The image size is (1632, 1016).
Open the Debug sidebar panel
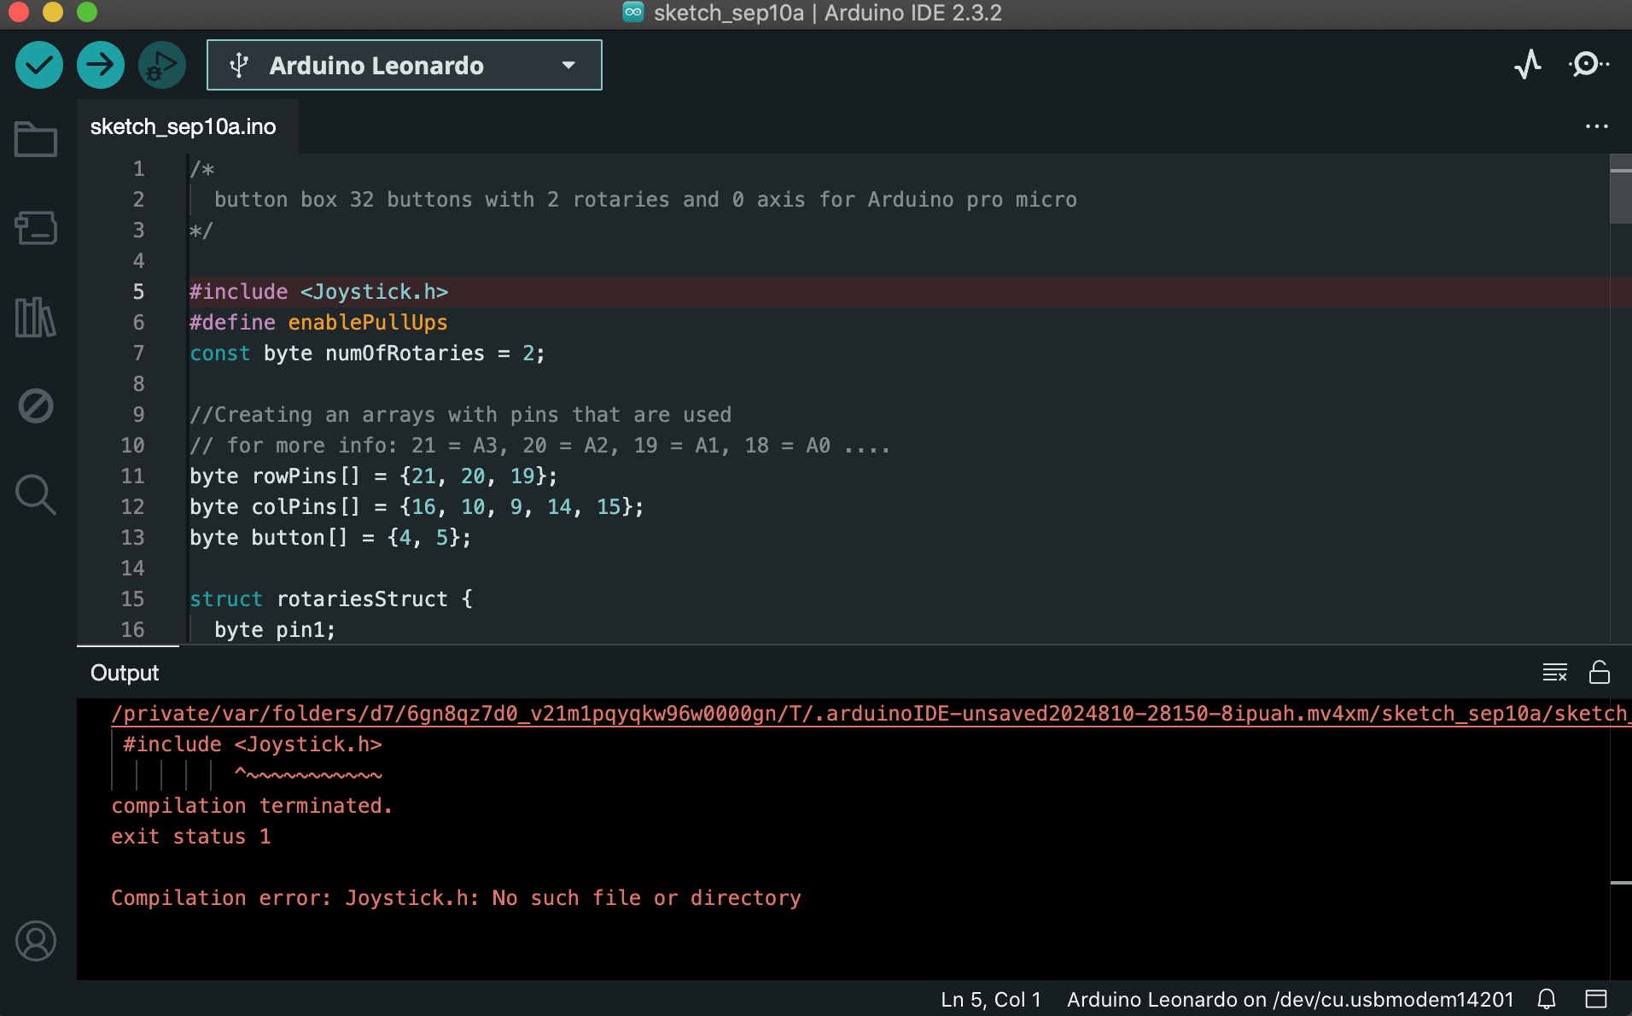point(36,406)
